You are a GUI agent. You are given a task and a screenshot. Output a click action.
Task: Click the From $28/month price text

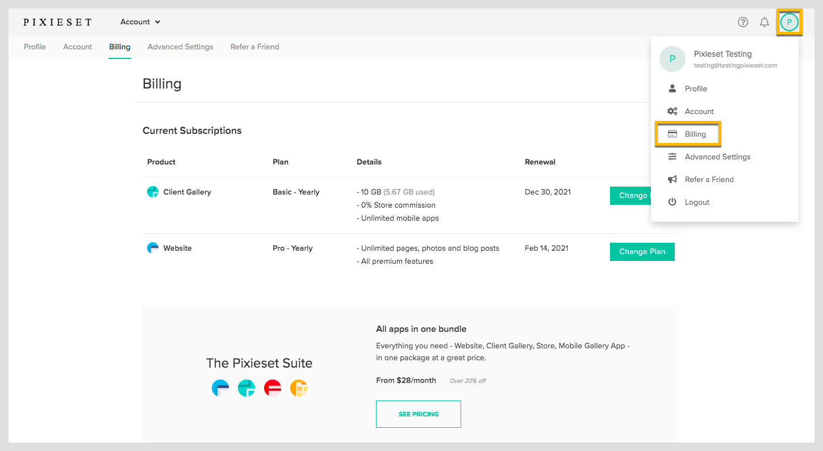tap(406, 381)
